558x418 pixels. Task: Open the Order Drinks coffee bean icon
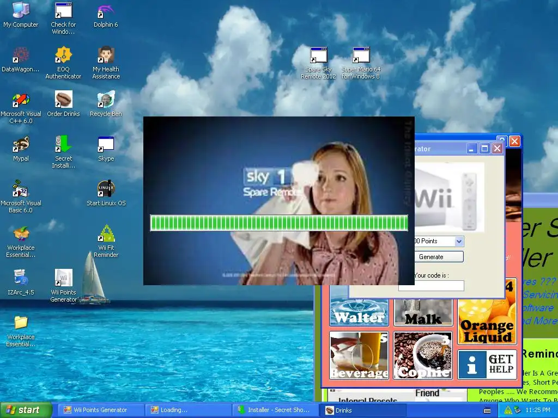coord(63,104)
